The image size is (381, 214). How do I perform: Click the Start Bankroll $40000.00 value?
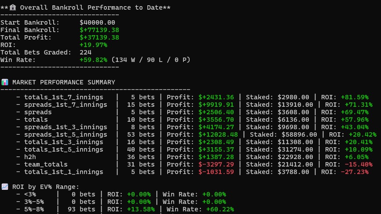[97, 22]
